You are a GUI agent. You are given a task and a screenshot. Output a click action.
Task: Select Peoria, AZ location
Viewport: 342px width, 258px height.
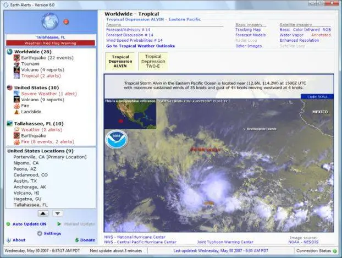click(x=25, y=169)
